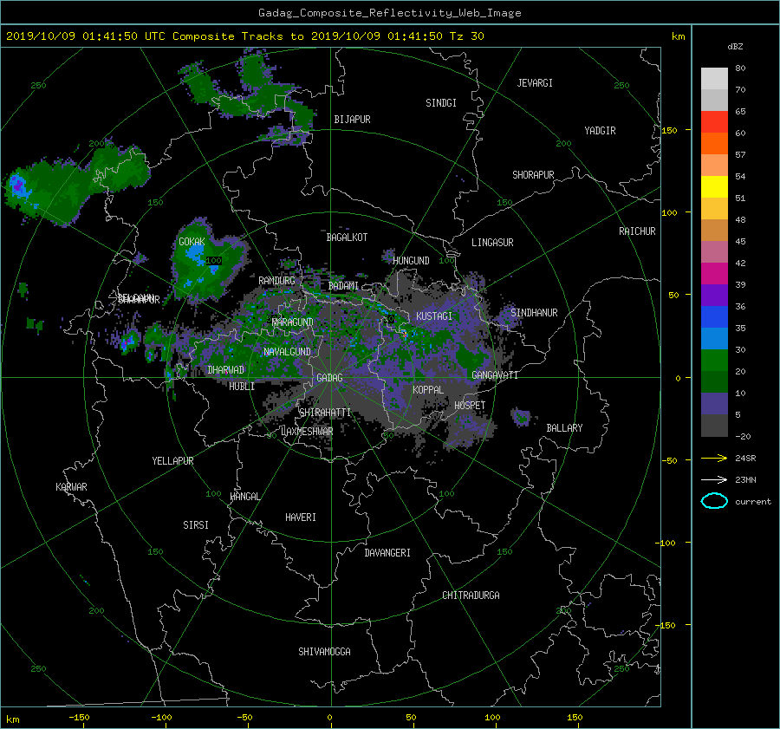
Task: Click the -150 bottom axis tick label
Action: pos(79,718)
